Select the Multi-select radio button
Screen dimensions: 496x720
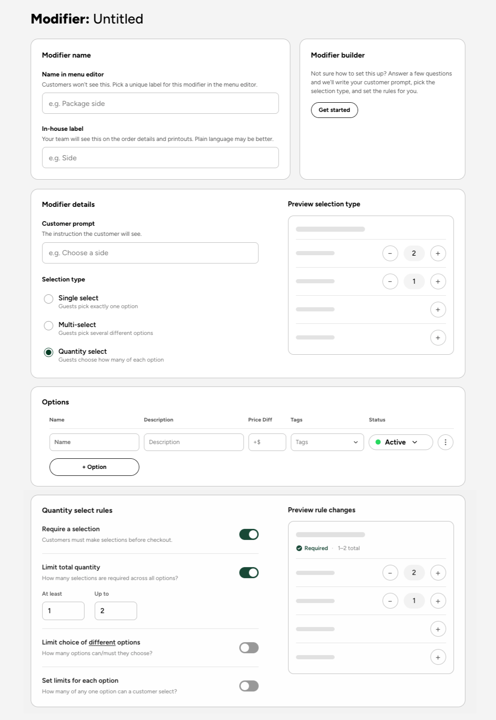[48, 326]
